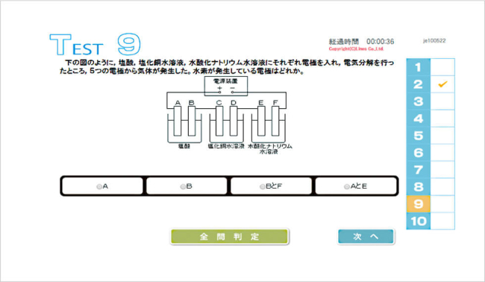Click the 塩化銅水溶液 beaker label

click(226, 146)
